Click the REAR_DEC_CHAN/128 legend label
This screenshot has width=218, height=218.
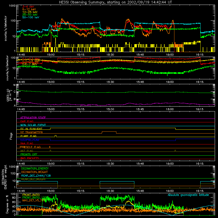[36, 175]
